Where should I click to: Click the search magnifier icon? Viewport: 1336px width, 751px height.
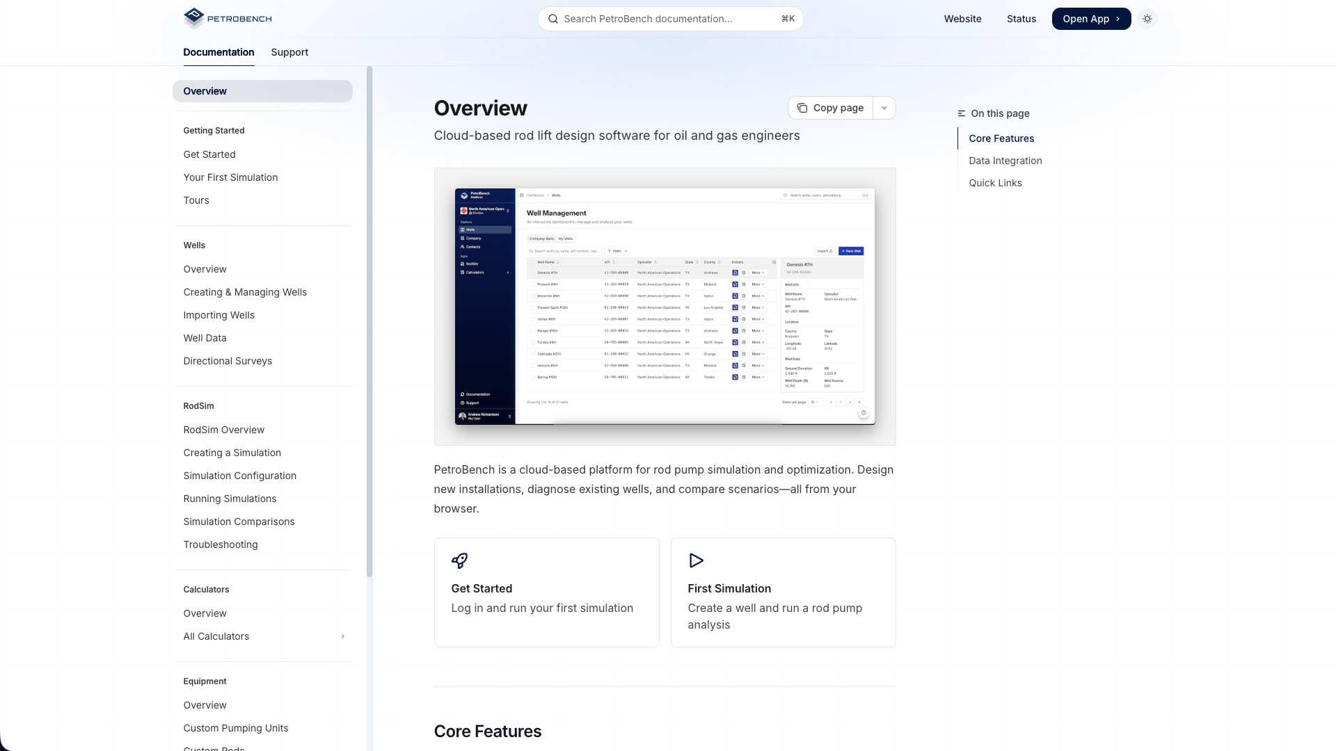click(552, 19)
